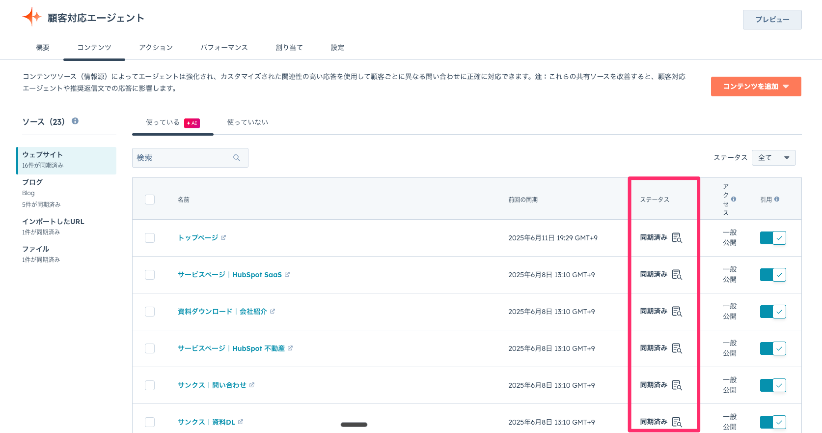
Task: Open sync details icon for サービスページ HubSpot SaaS
Action: [x=677, y=275]
